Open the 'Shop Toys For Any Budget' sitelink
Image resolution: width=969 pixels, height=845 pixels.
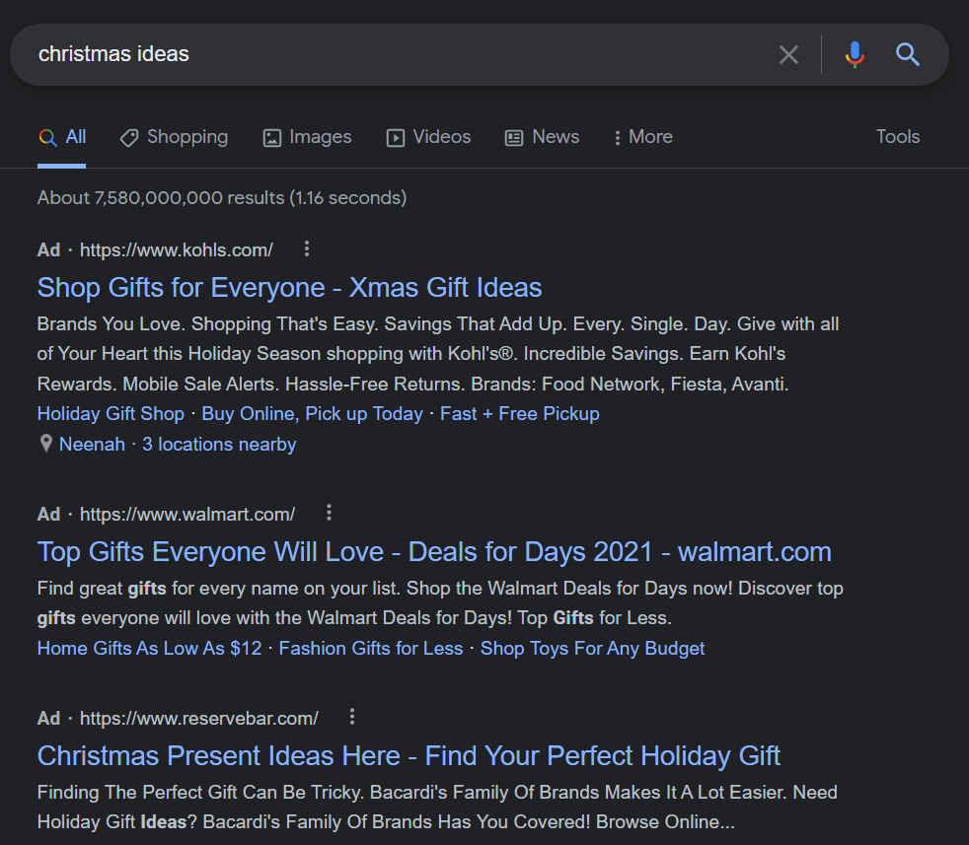(x=593, y=648)
